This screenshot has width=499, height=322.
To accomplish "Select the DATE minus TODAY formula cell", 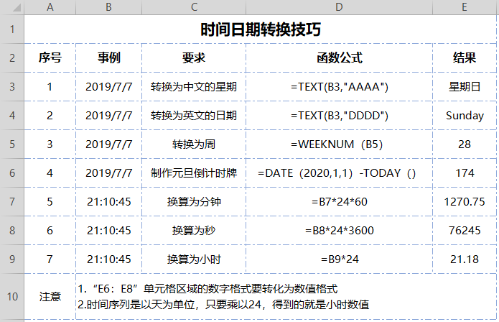I will [x=339, y=173].
